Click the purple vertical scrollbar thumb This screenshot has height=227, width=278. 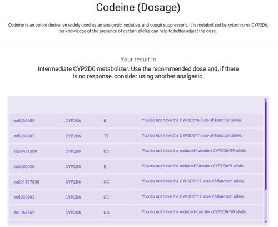[x=266, y=146]
